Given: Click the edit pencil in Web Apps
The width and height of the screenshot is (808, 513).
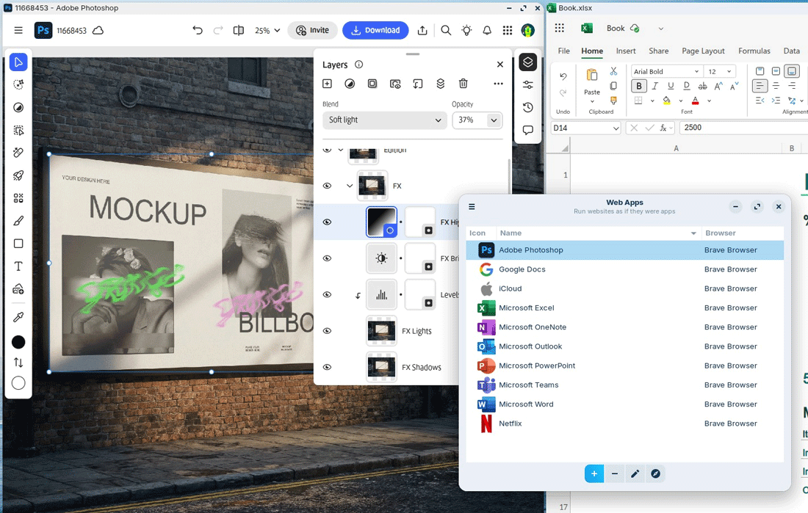Looking at the screenshot, I should tap(635, 474).
